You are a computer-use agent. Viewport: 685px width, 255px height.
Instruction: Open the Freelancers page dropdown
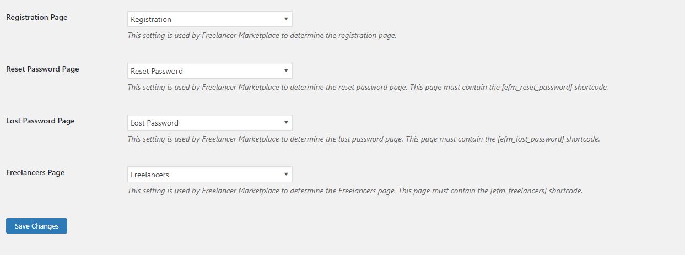[x=209, y=175]
